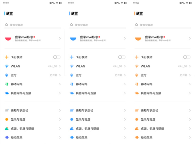
Task: Tap 登录vivo帐号 in the right screen
Action: [x=154, y=37]
